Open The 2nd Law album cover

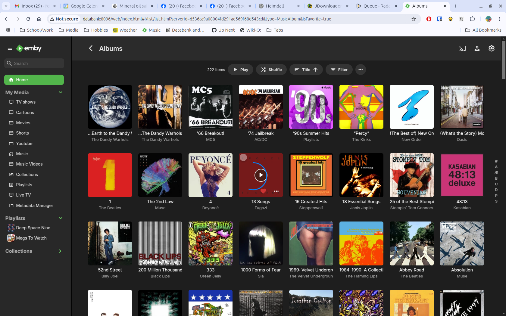[160, 175]
